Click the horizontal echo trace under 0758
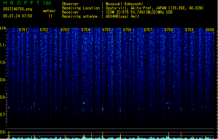218x139 pixels. pos(168,103)
